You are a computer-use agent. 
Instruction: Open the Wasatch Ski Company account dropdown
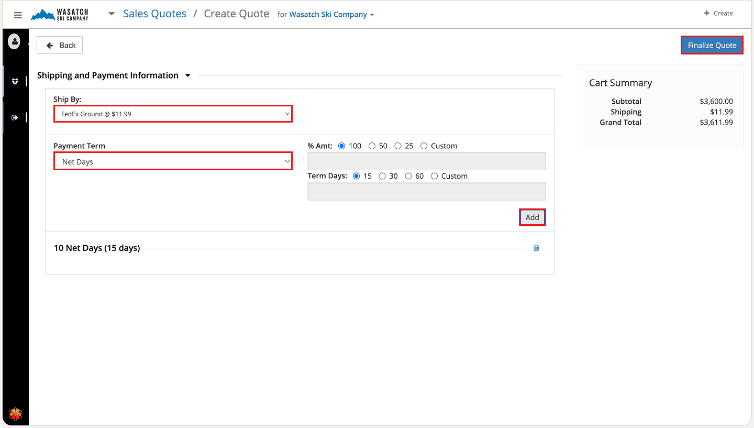click(331, 15)
